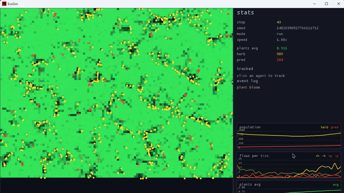Click the "population" chart title

[x=250, y=127]
